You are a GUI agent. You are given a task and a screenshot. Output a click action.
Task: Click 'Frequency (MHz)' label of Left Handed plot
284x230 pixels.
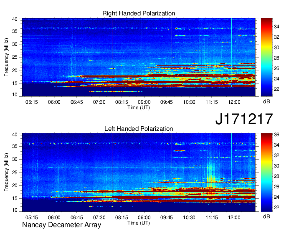point(6,172)
